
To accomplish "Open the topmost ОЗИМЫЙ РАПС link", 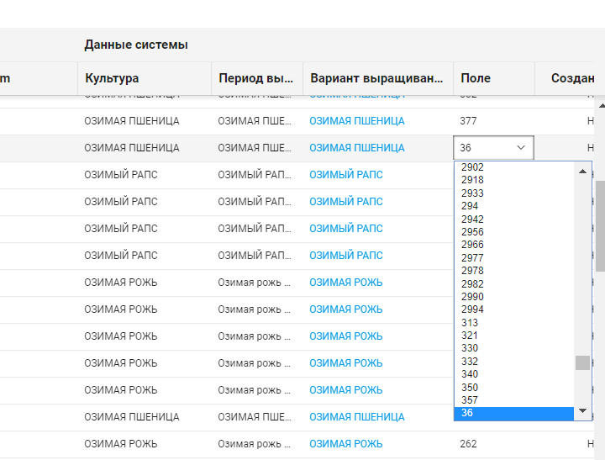I will click(345, 175).
